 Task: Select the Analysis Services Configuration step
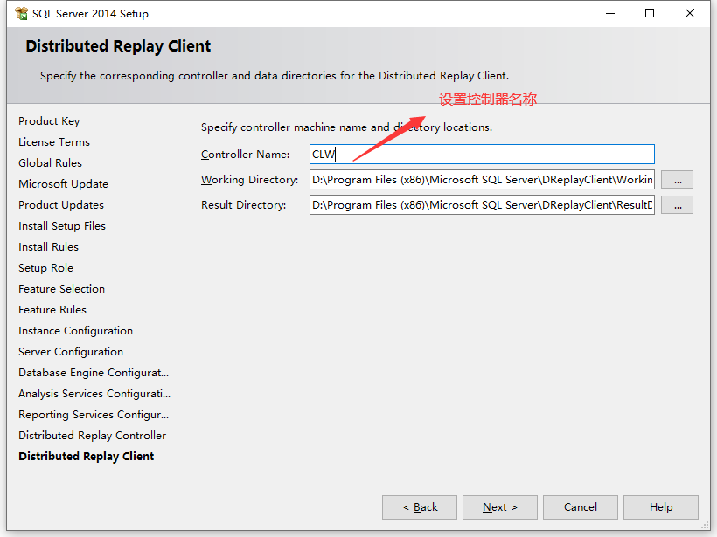[94, 394]
